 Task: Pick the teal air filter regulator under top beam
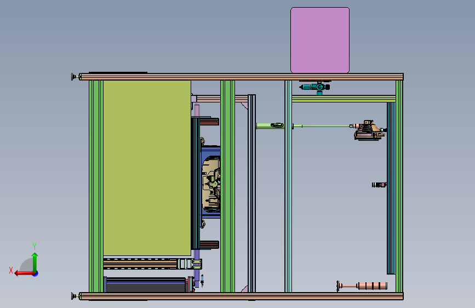point(316,88)
